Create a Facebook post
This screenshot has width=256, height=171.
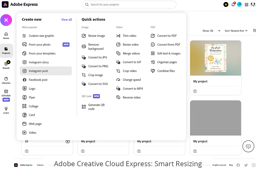(x=46, y=80)
